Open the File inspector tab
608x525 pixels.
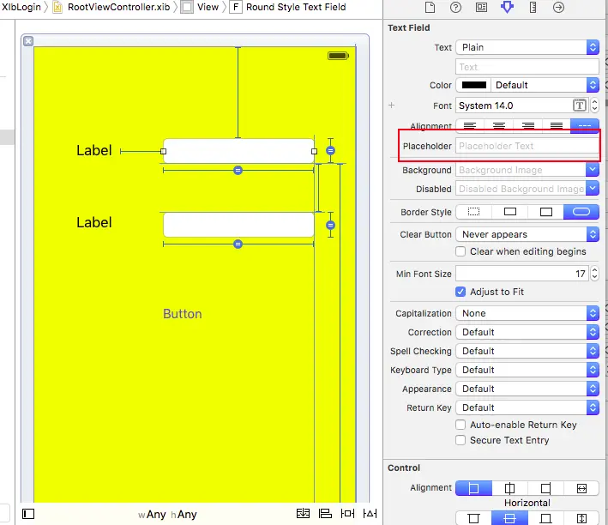pos(430,8)
